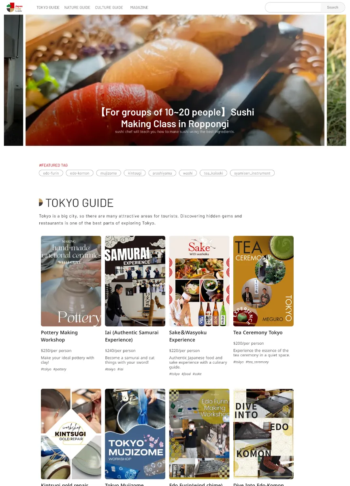Open the NATURE GUIDE menu item
The image size is (350, 486).
click(77, 8)
